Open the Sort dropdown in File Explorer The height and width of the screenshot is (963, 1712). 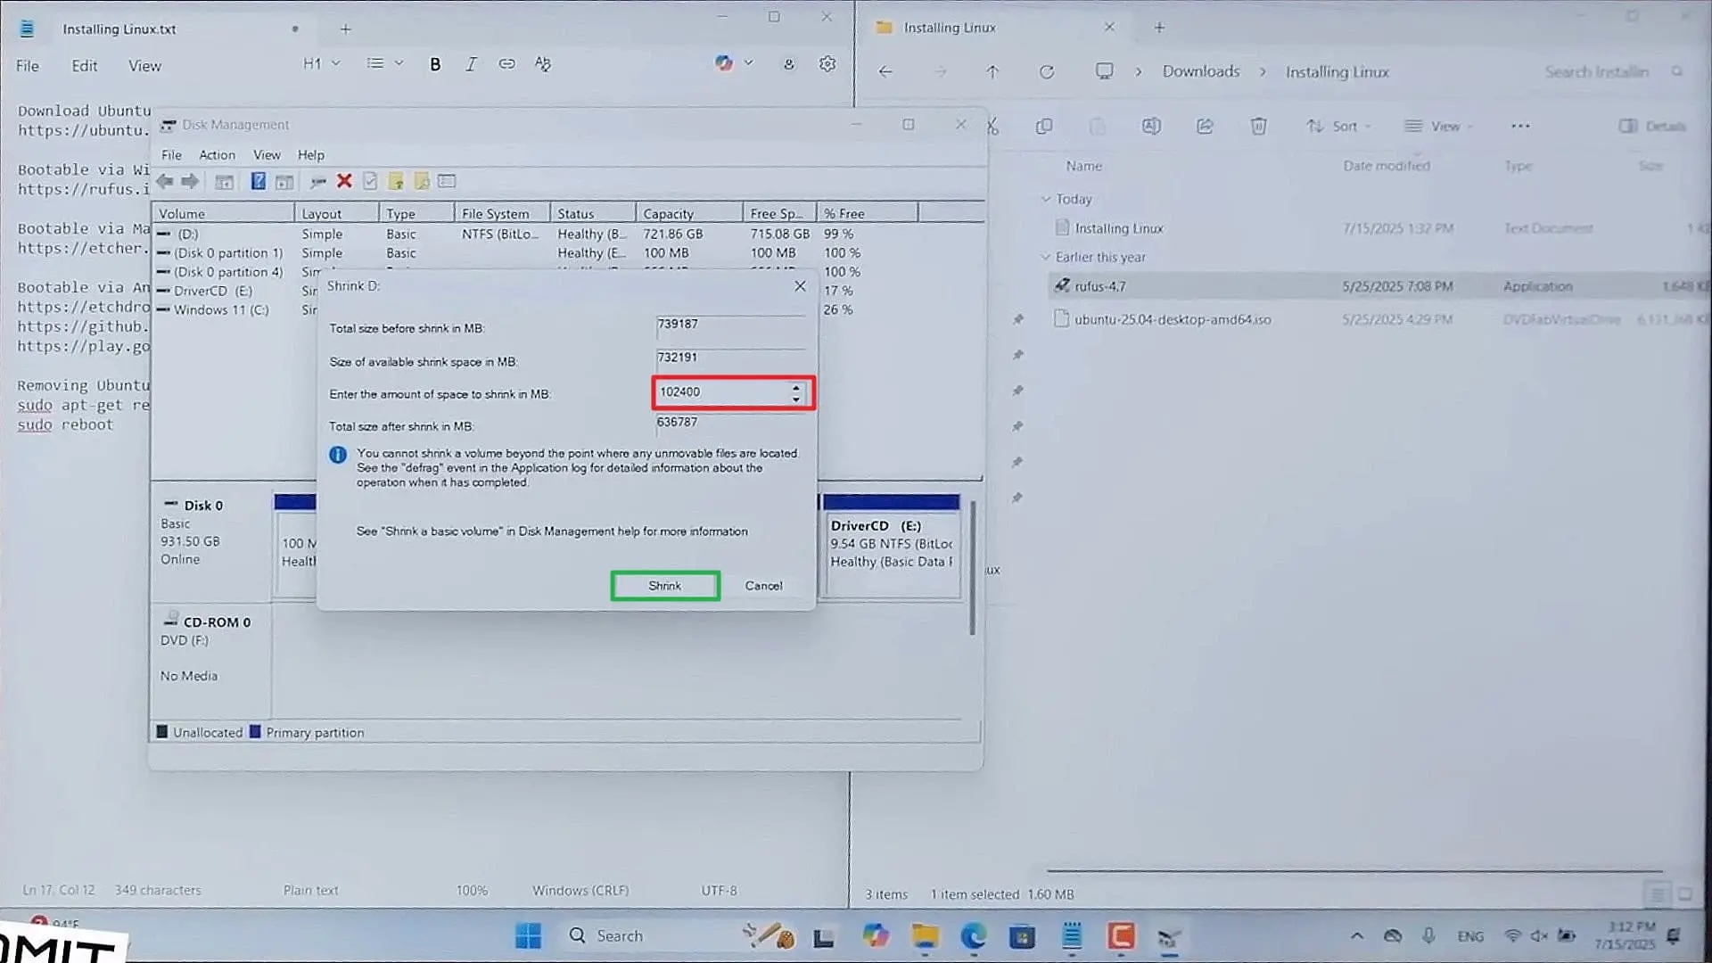(1338, 127)
